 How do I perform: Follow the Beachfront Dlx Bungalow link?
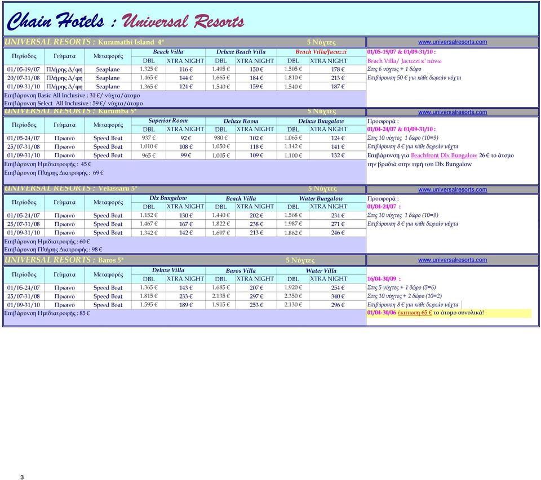coord(444,155)
